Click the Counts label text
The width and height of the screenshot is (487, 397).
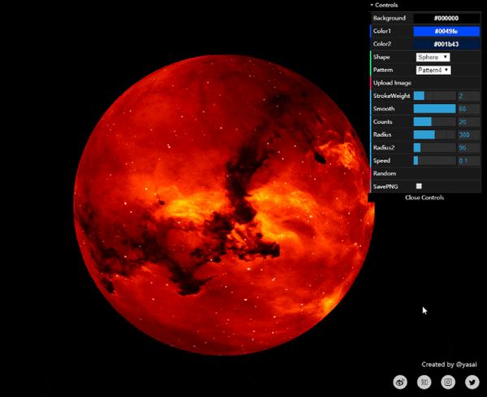coord(382,122)
